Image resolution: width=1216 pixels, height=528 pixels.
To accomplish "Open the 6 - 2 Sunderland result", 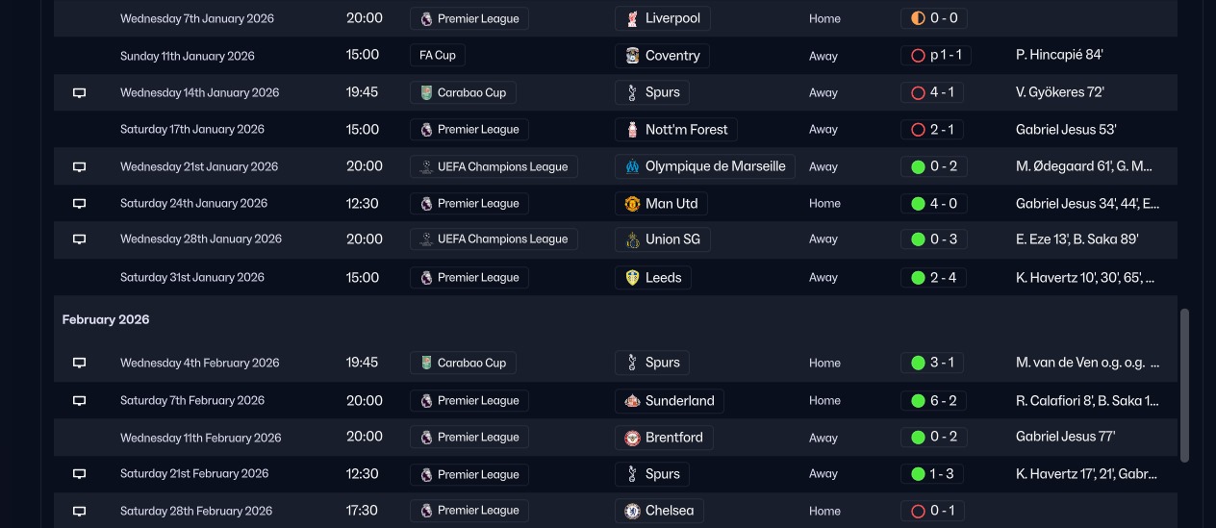I will pos(935,400).
